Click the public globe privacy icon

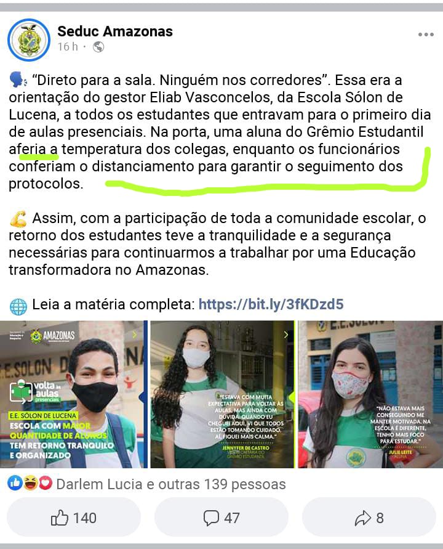(x=98, y=47)
